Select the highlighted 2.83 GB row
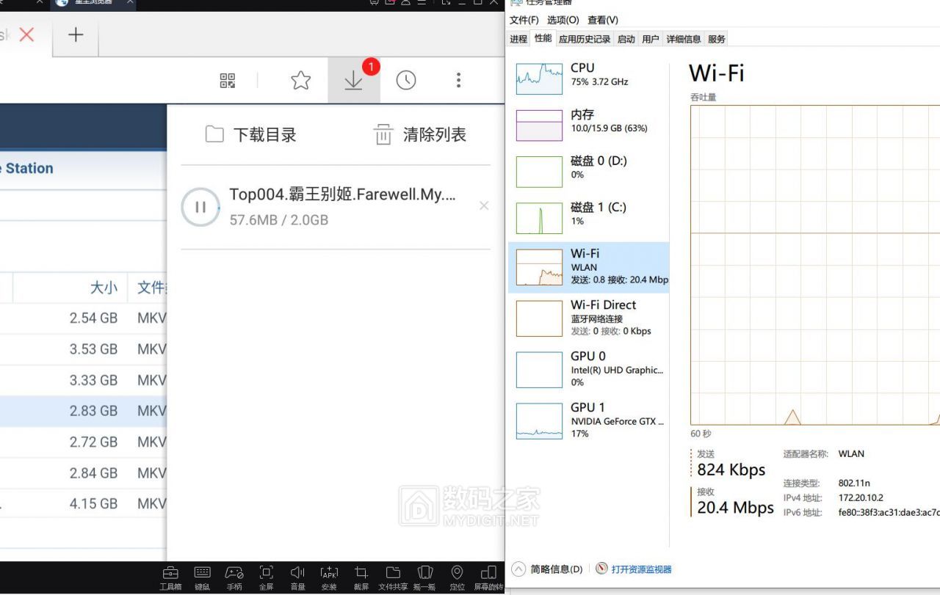The height and width of the screenshot is (595, 940). pos(83,411)
